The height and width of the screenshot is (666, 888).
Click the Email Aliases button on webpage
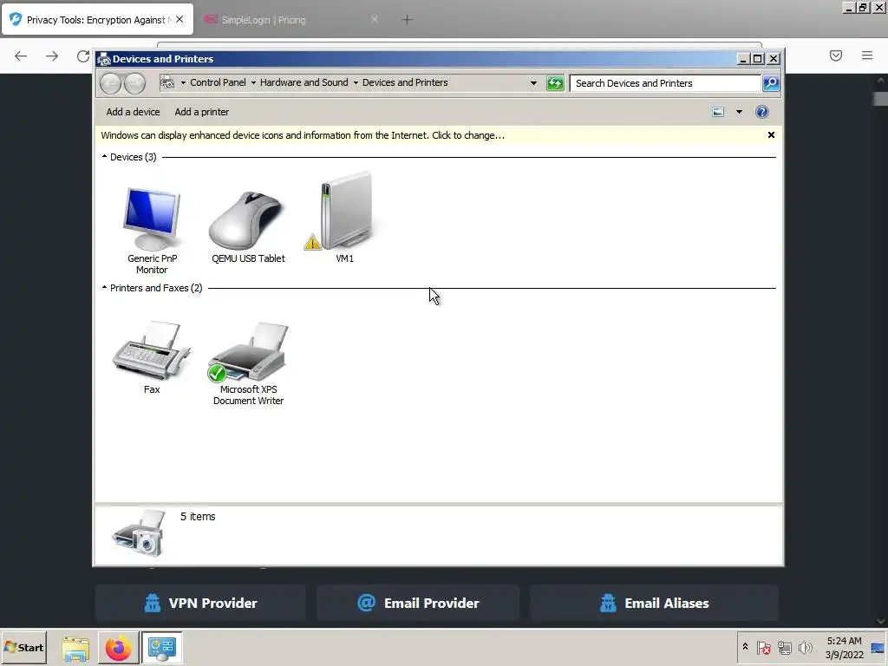654,603
